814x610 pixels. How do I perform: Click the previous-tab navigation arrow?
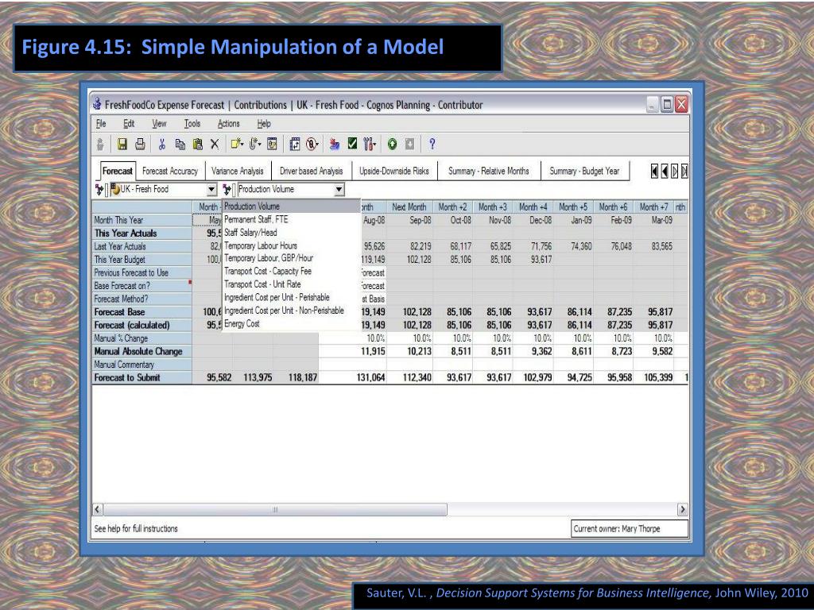tap(665, 172)
